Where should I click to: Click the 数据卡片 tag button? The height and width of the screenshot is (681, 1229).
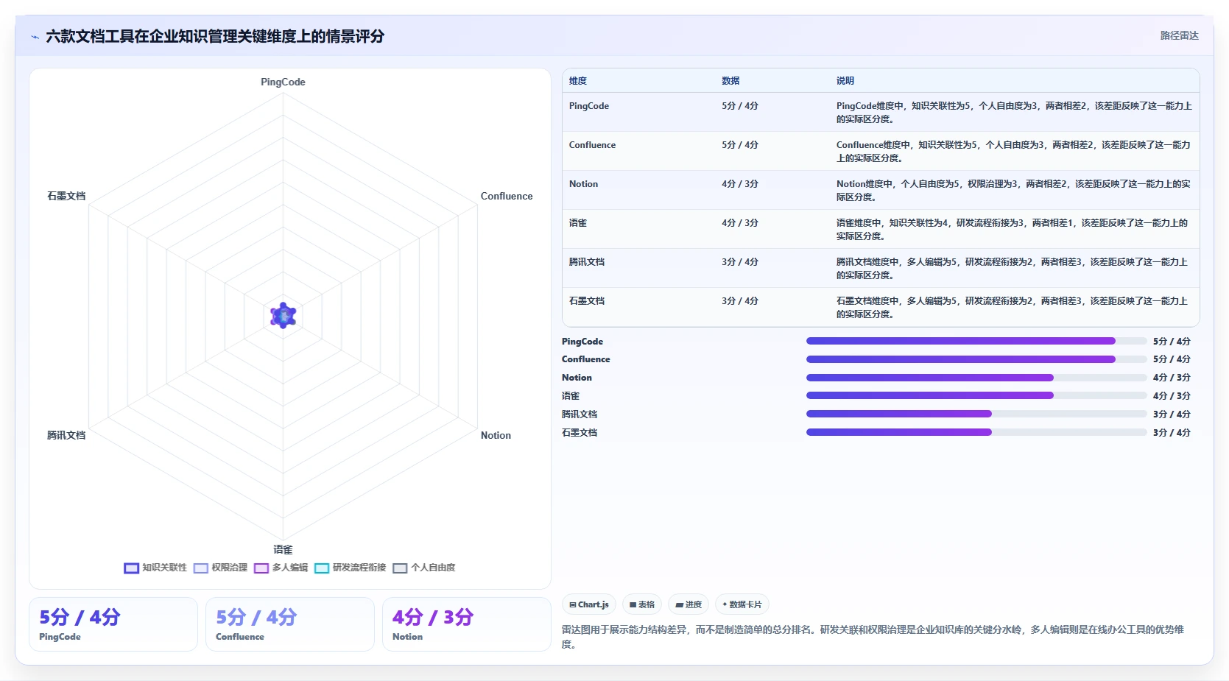point(742,604)
